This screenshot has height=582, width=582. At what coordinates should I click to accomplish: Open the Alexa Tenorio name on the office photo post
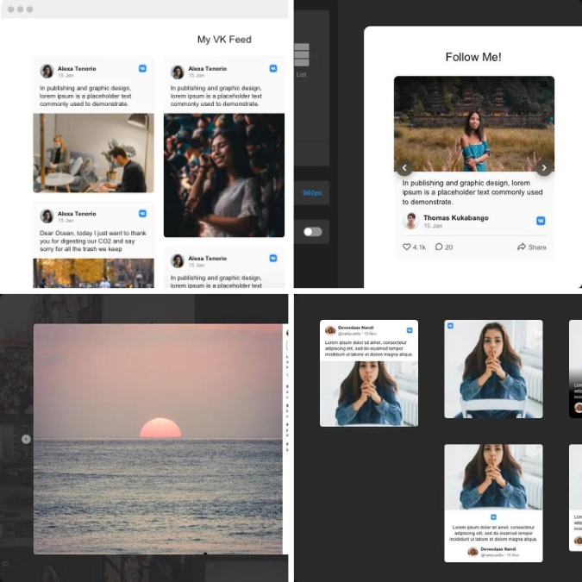click(77, 68)
